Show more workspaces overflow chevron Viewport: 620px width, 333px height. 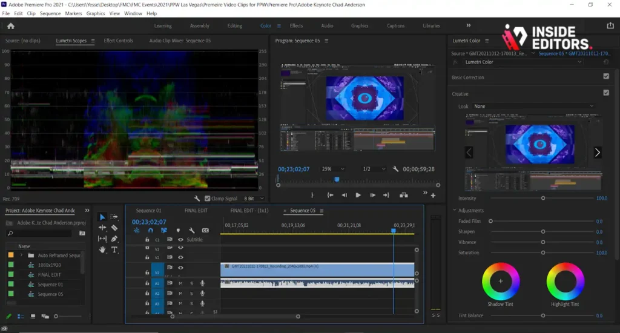pos(469,25)
